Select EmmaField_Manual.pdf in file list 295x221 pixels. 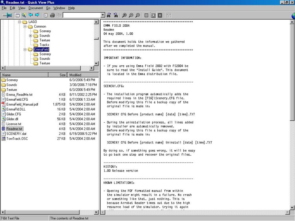tap(22, 104)
